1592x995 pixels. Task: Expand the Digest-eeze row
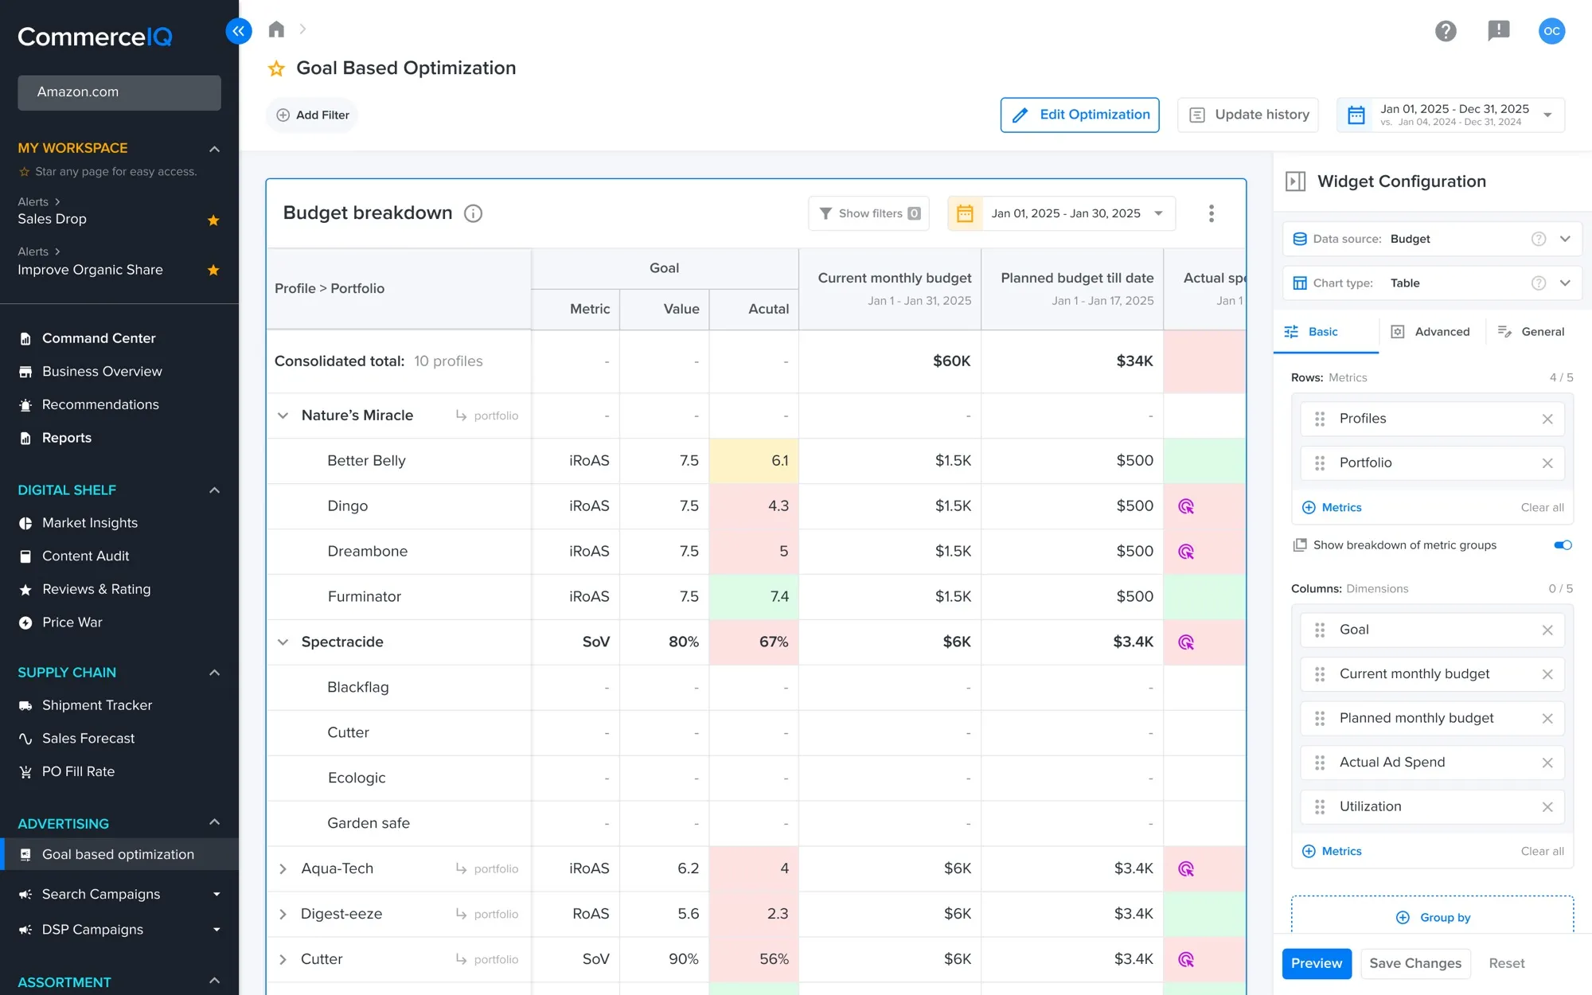tap(283, 915)
